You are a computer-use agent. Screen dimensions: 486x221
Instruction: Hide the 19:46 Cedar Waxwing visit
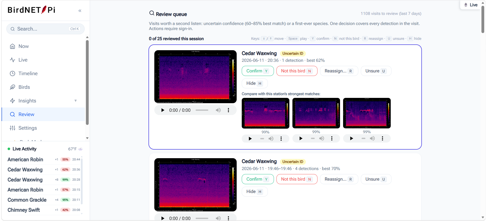coord(255,191)
